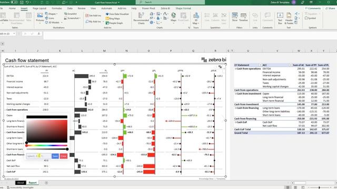The height and width of the screenshot is (189, 337).
Task: Open the Home ribbon tab
Action: pos(12,8)
